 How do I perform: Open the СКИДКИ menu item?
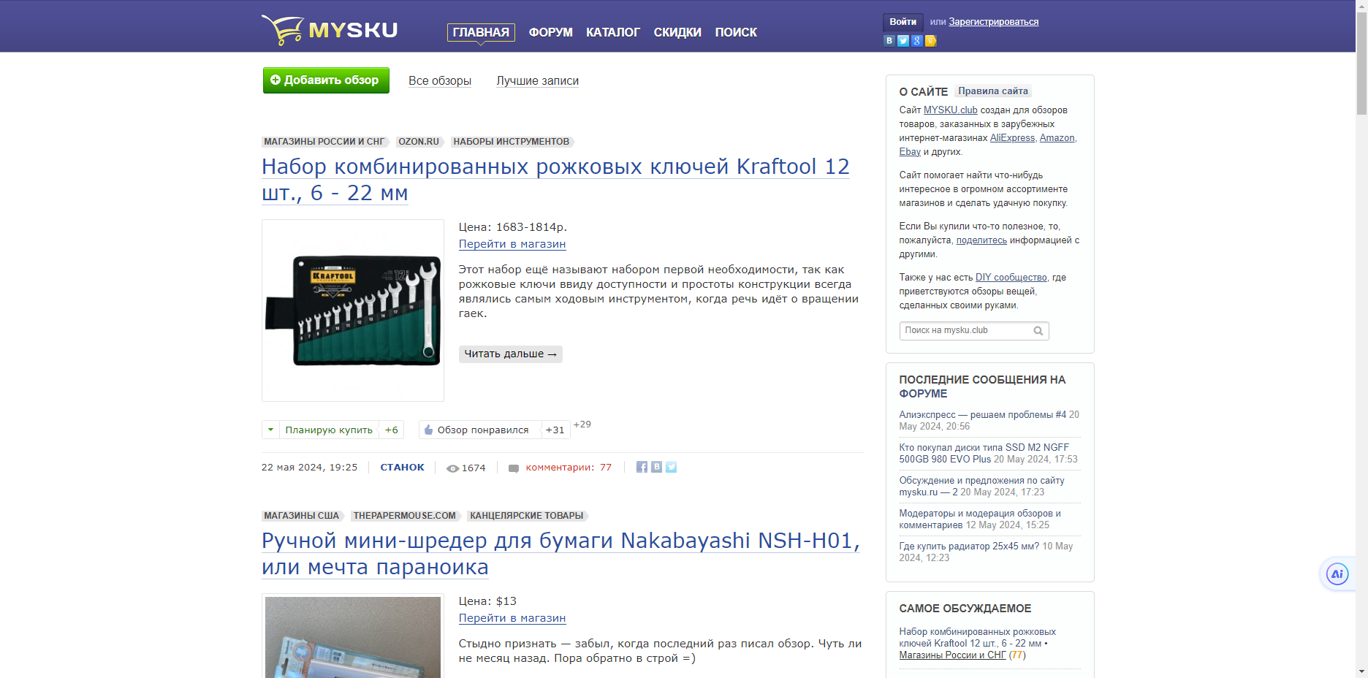click(677, 32)
